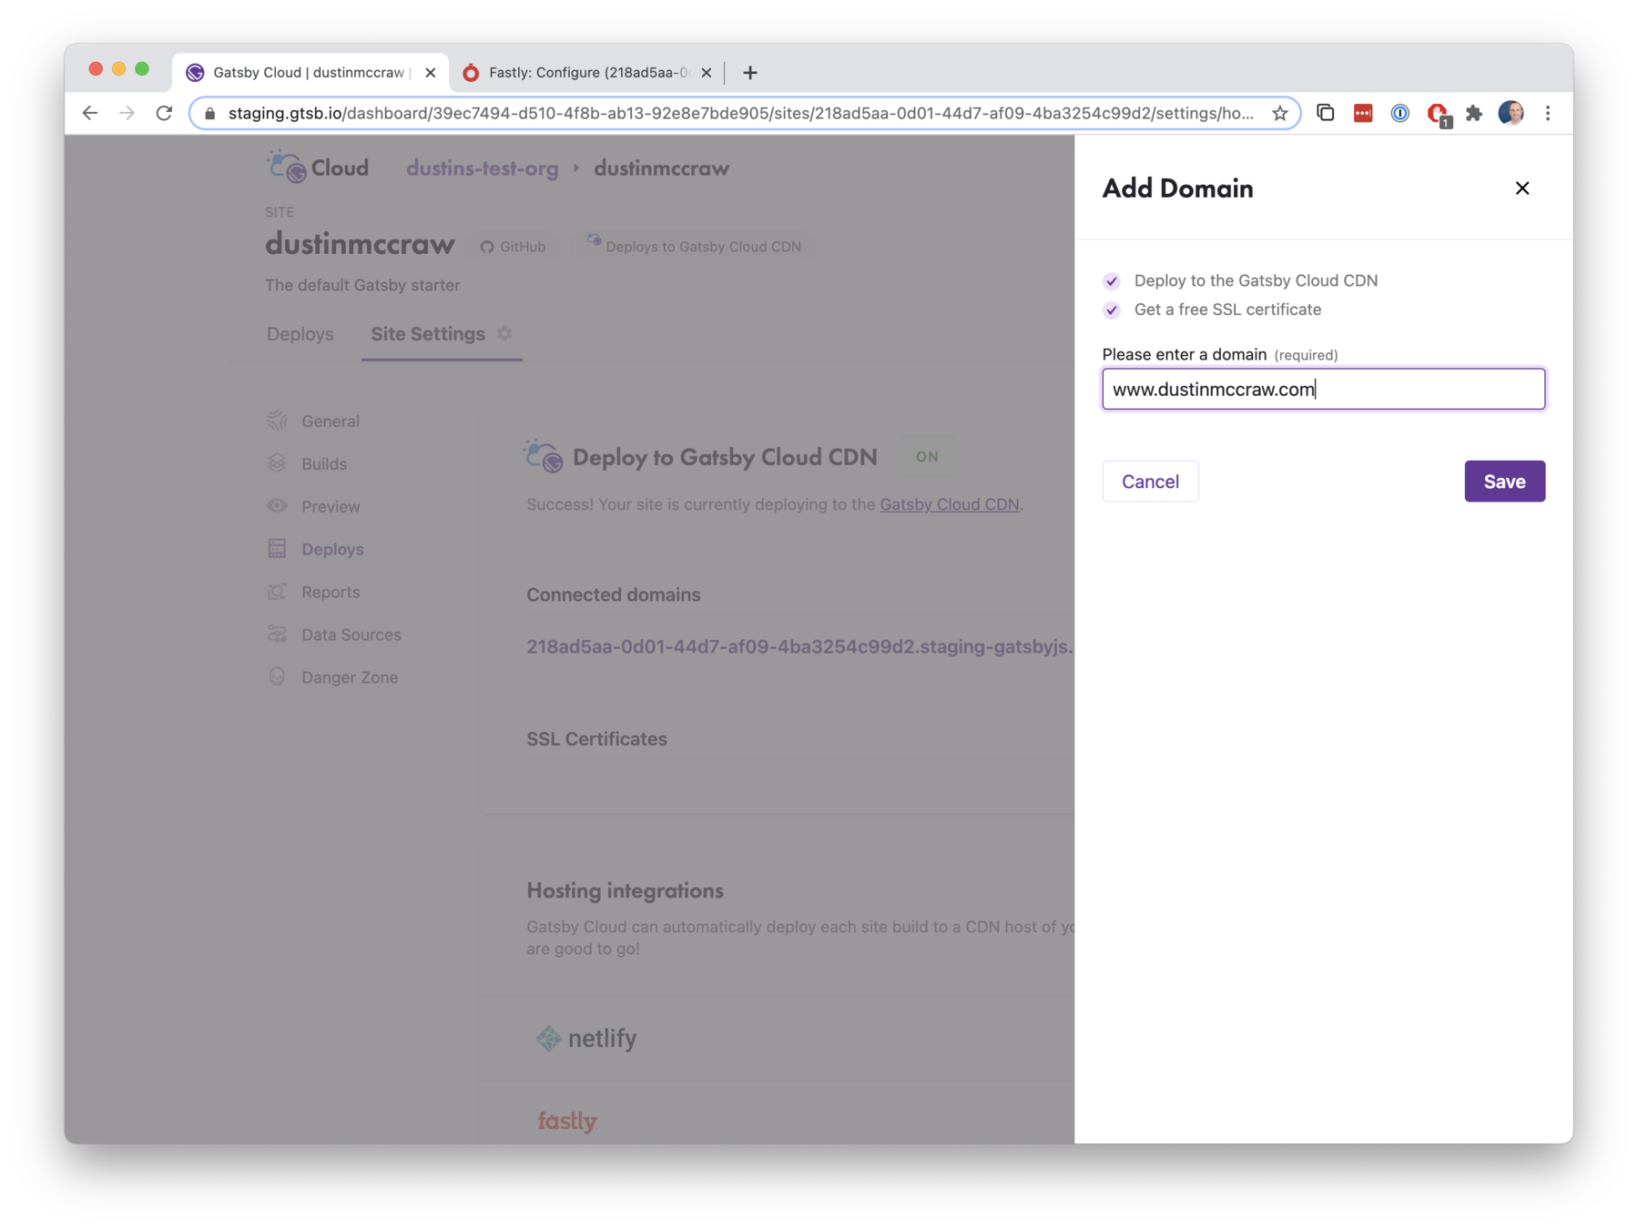Screen dimensions: 1638x1229
Task: Open Danger Zone in sidebar
Action: (x=350, y=678)
